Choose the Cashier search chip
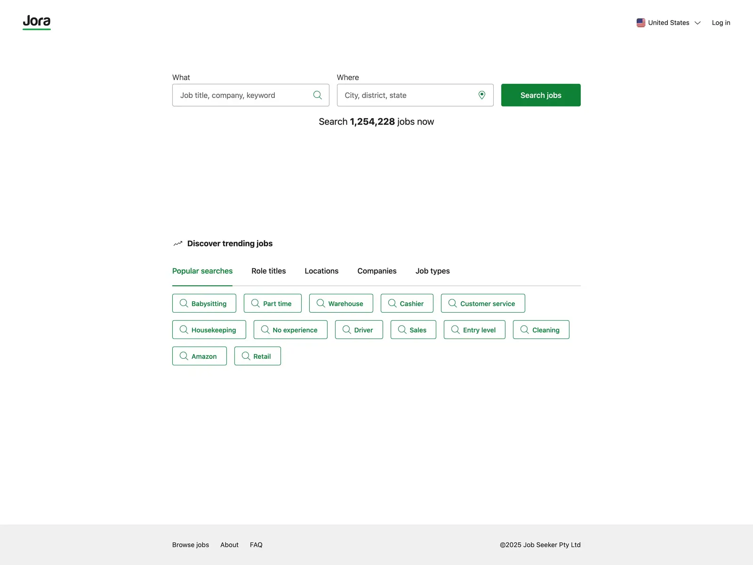This screenshot has width=753, height=565. tap(407, 303)
